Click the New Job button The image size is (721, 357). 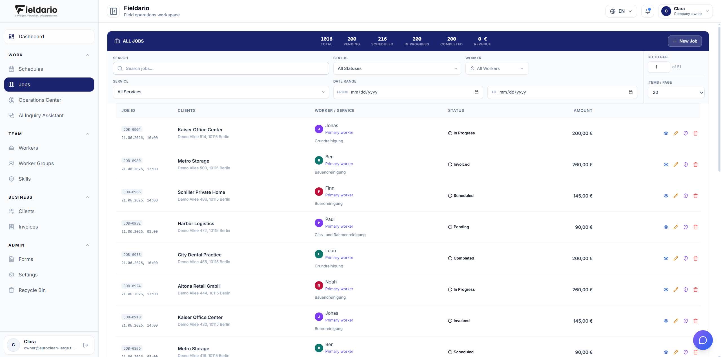(x=685, y=41)
